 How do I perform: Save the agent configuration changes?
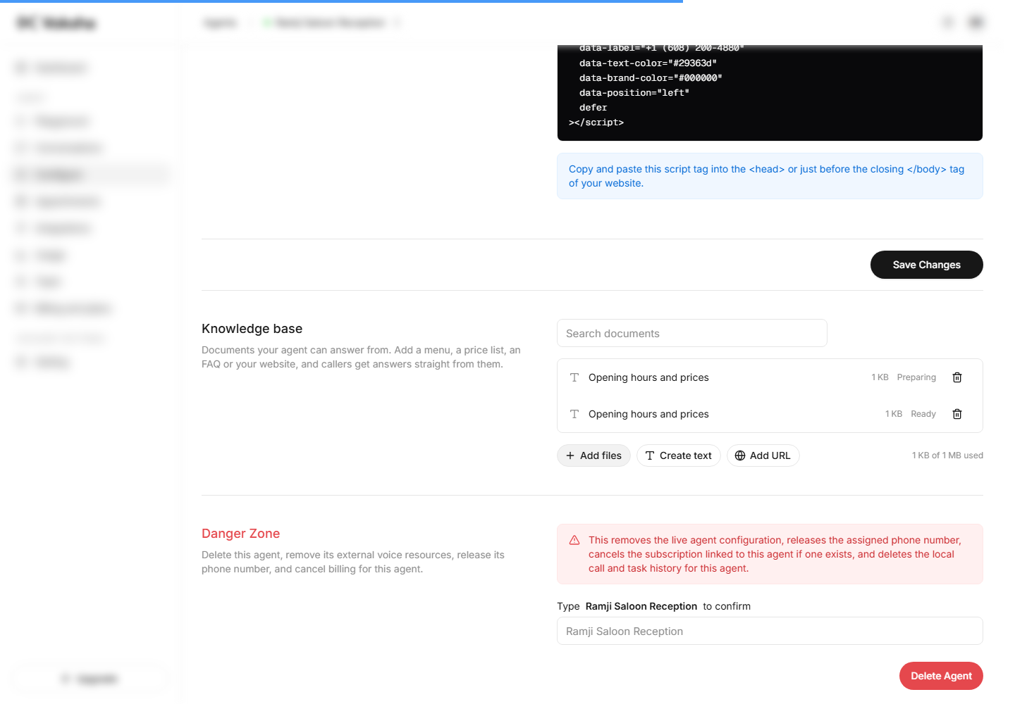pos(927,265)
